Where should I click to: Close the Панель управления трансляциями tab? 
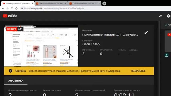point(32,3)
